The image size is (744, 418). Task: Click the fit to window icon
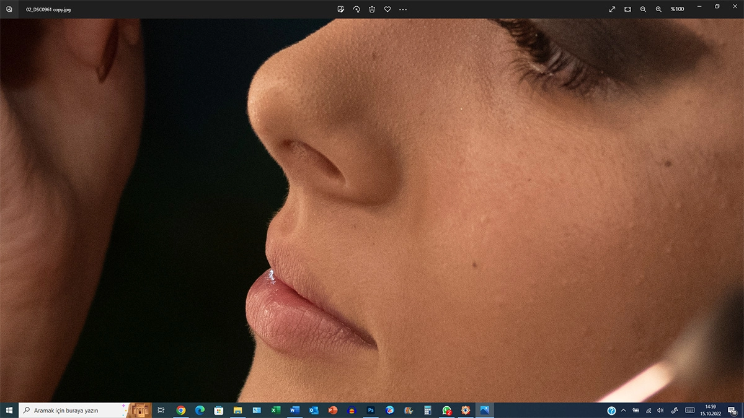(627, 9)
